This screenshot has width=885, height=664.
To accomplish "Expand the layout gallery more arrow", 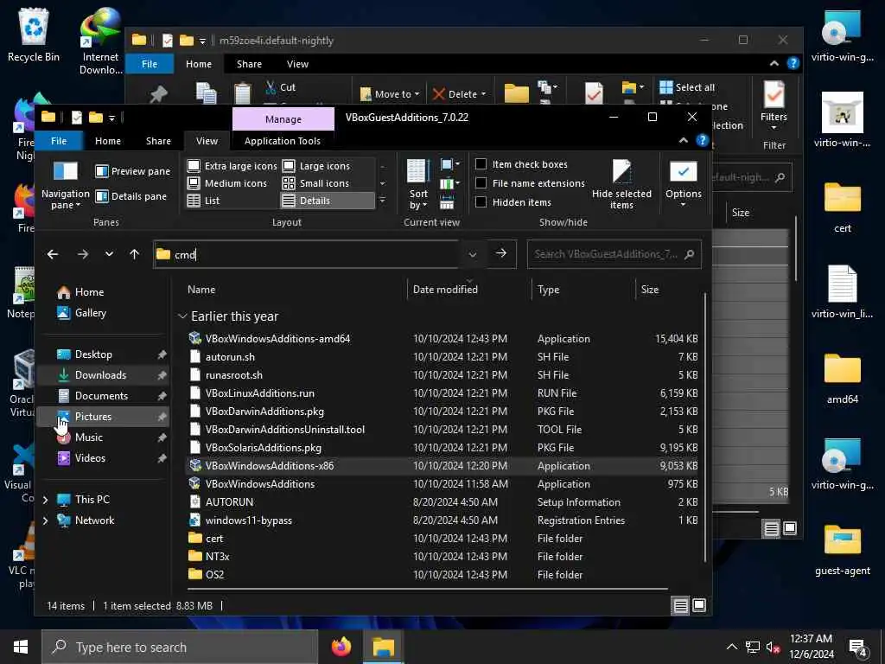I will 383,201.
